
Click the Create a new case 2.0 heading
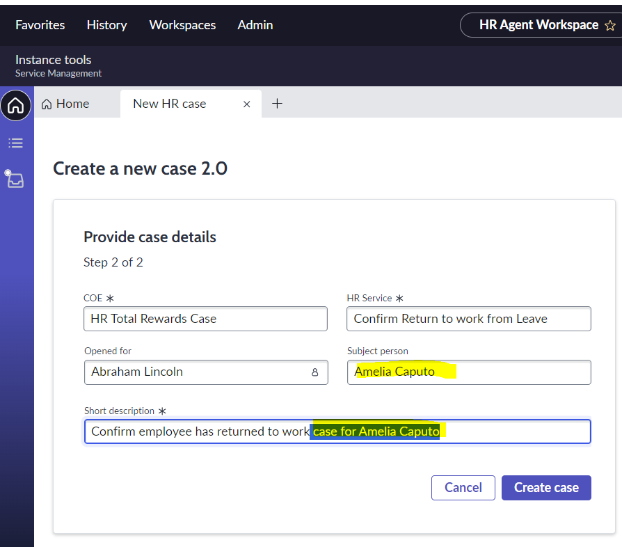pyautogui.click(x=140, y=168)
